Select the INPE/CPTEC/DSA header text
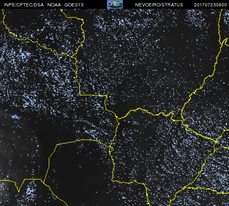Viewport: 229px width, 206px height. click(24, 5)
